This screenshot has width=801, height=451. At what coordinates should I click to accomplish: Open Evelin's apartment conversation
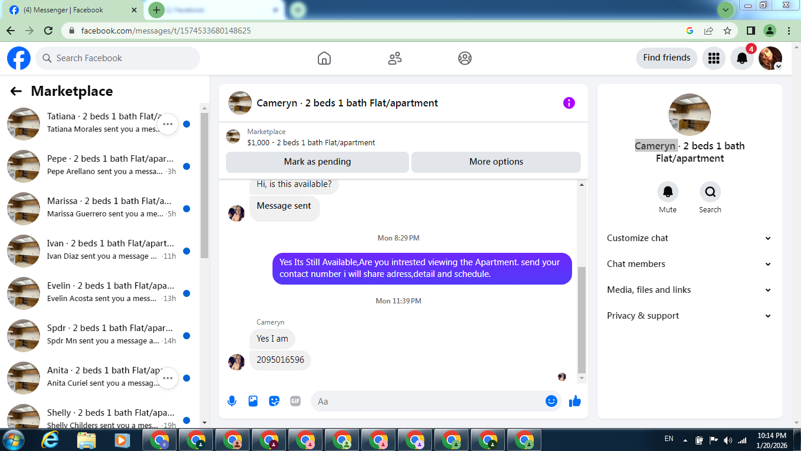pyautogui.click(x=99, y=293)
